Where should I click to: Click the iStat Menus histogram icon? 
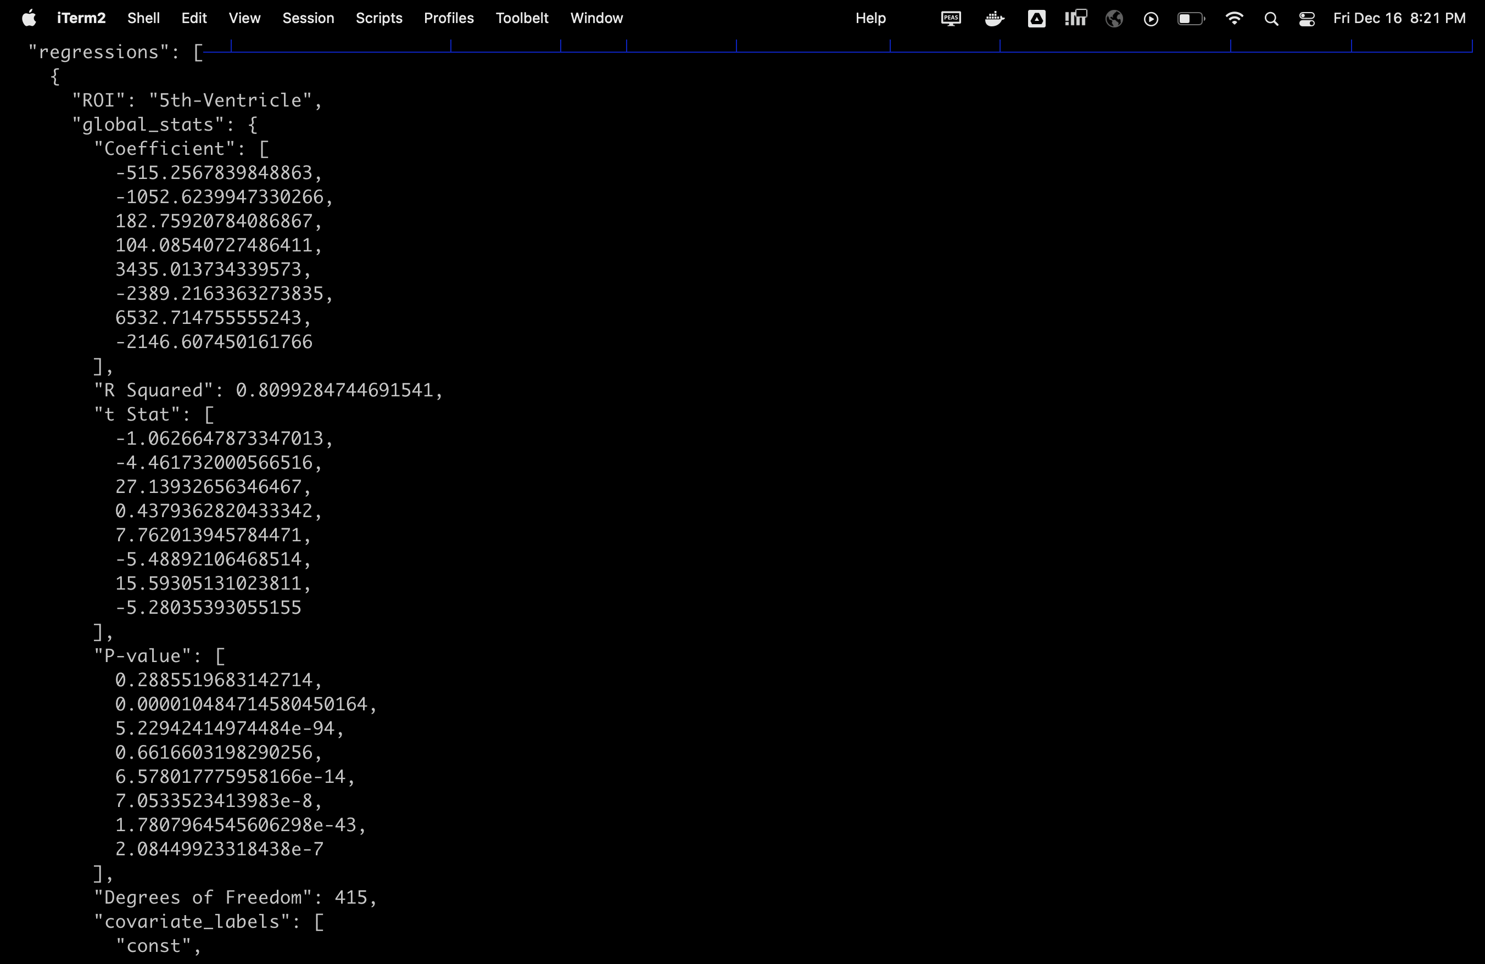[x=1075, y=18]
